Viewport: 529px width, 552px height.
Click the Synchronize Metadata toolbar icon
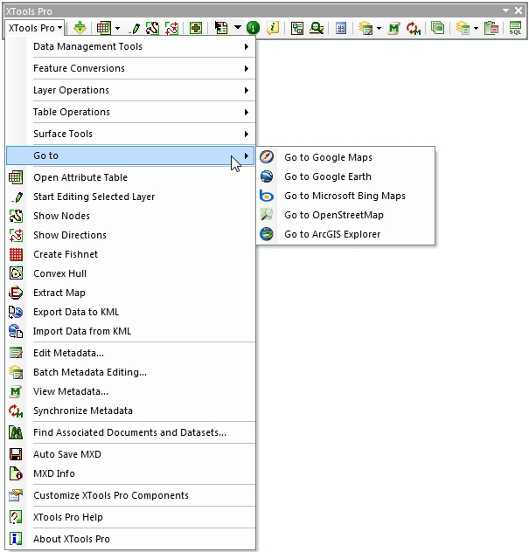414,28
